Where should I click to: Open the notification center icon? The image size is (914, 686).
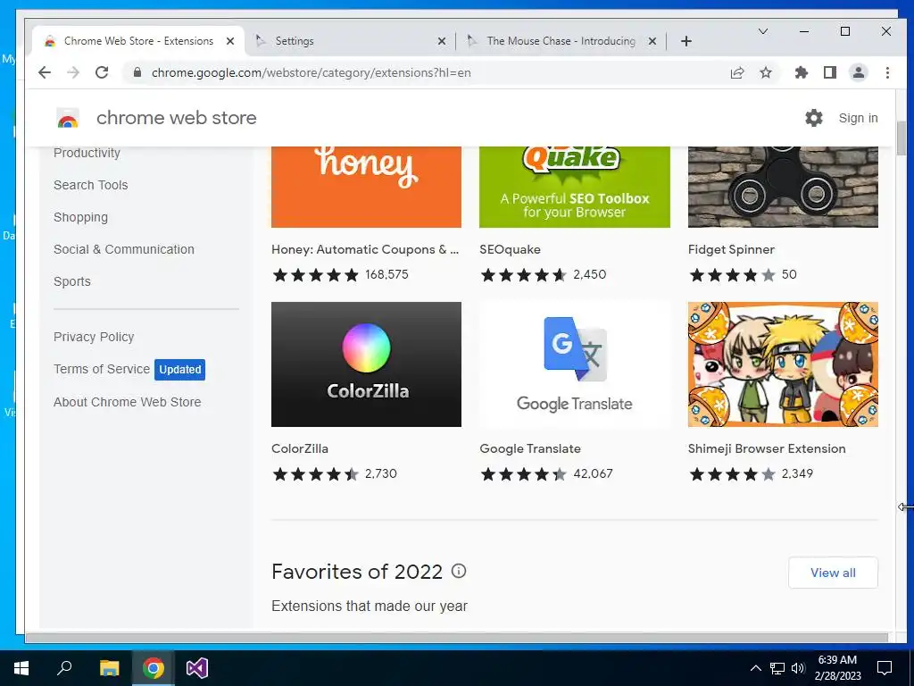point(885,668)
